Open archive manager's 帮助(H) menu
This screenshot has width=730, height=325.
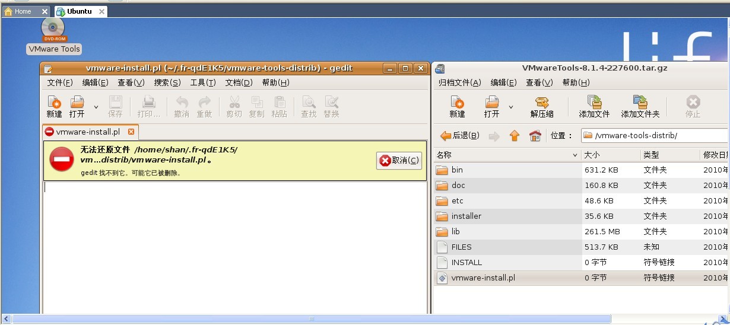576,82
